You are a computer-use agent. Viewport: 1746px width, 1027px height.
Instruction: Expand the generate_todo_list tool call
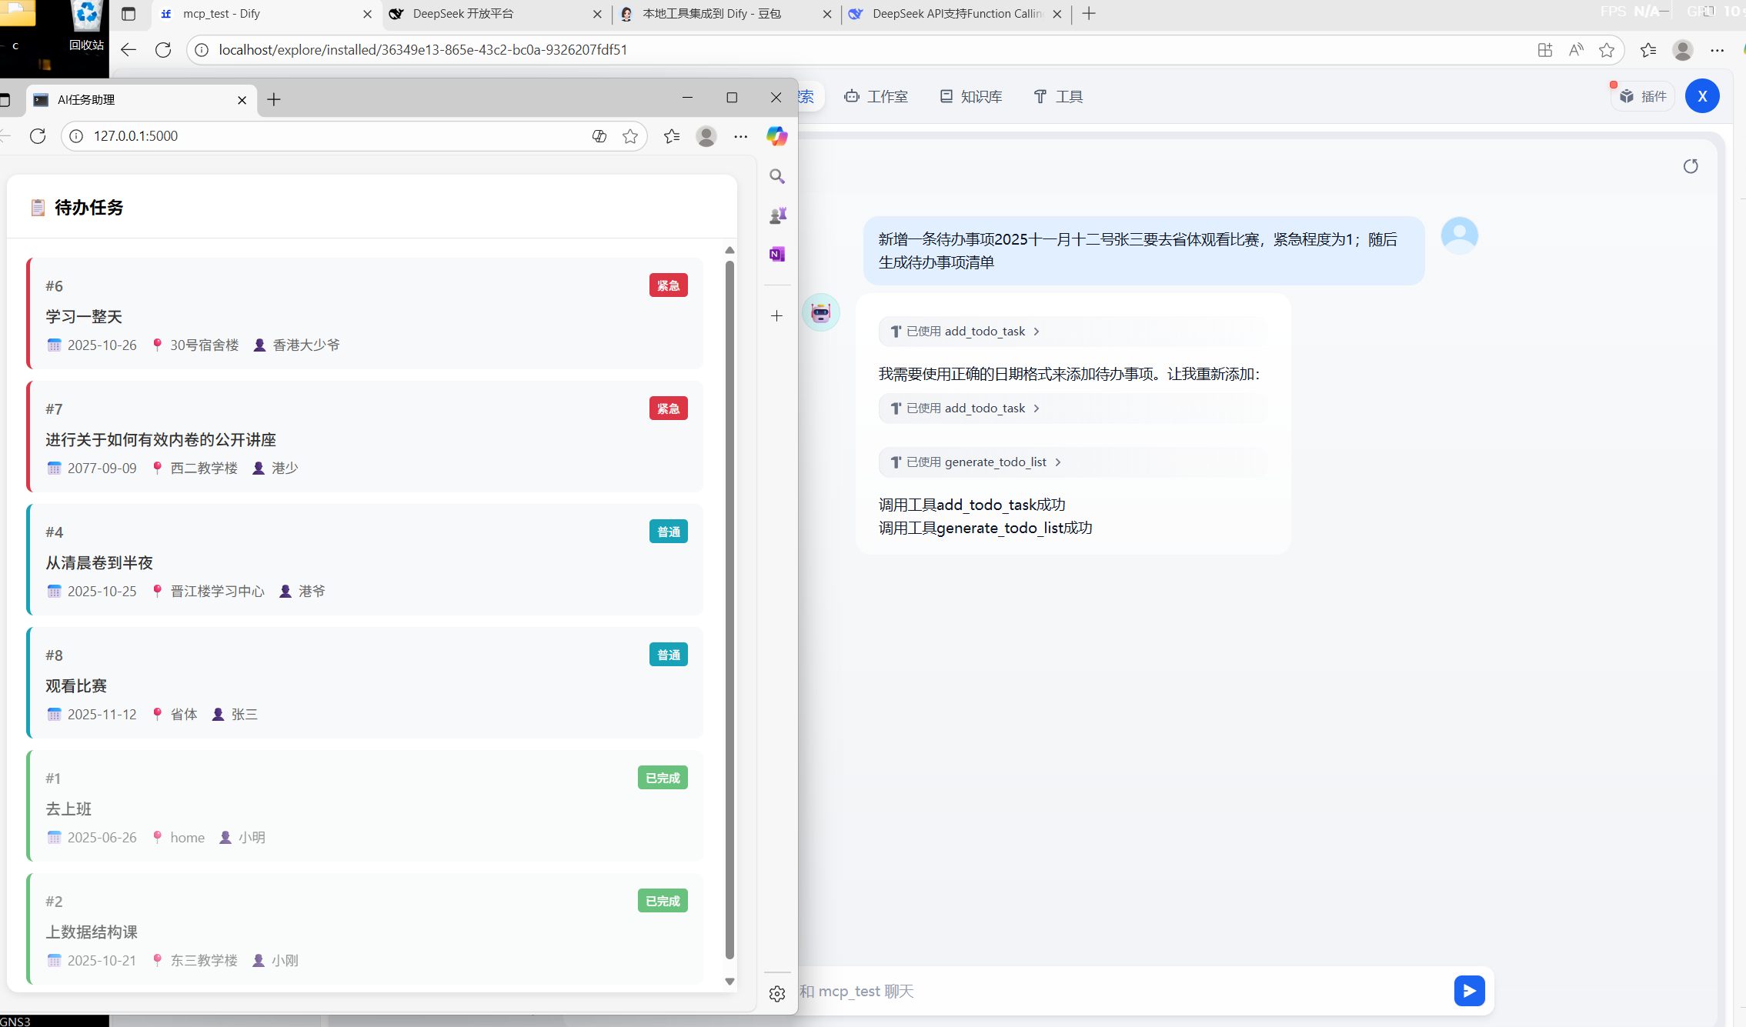(x=976, y=462)
